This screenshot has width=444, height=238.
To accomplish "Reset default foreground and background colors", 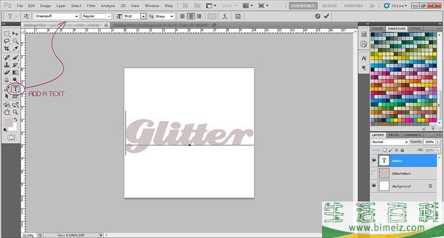I will click(x=5, y=130).
